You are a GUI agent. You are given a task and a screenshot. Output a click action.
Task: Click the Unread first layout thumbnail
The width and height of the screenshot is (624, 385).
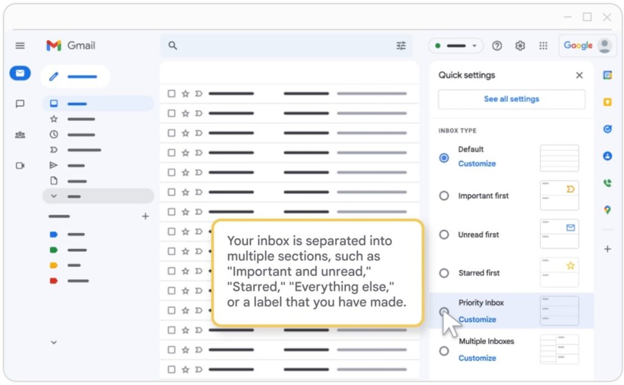coord(559,234)
